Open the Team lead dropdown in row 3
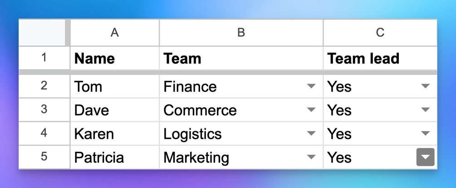The image size is (456, 188). [425, 110]
